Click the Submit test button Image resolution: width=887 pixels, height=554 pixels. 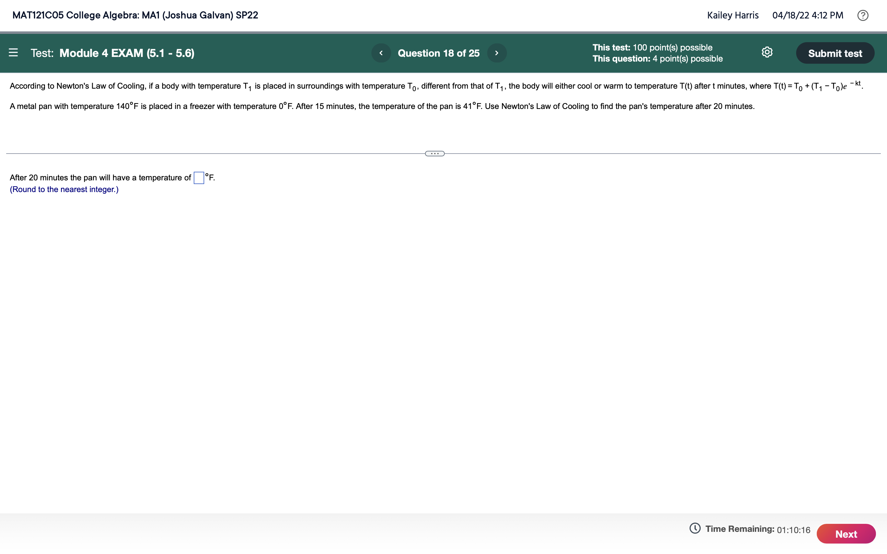(x=835, y=53)
